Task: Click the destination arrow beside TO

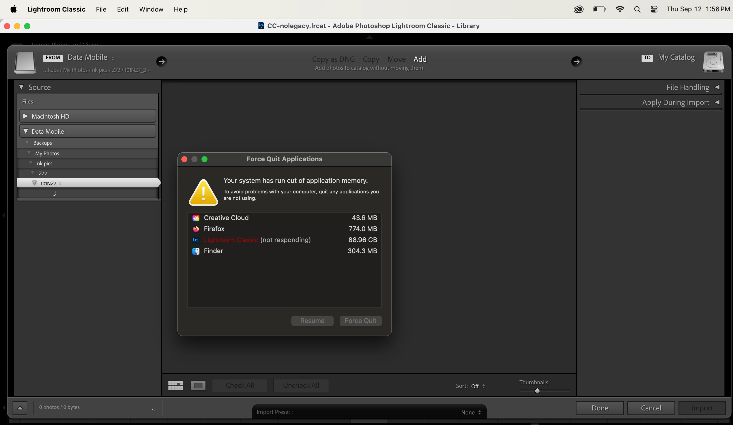Action: pyautogui.click(x=576, y=61)
